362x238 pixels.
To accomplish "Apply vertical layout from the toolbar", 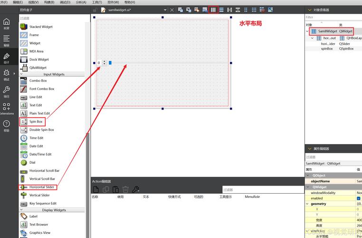I will [221, 10].
